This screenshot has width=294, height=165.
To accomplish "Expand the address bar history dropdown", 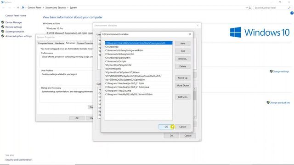I will pos(247,8).
